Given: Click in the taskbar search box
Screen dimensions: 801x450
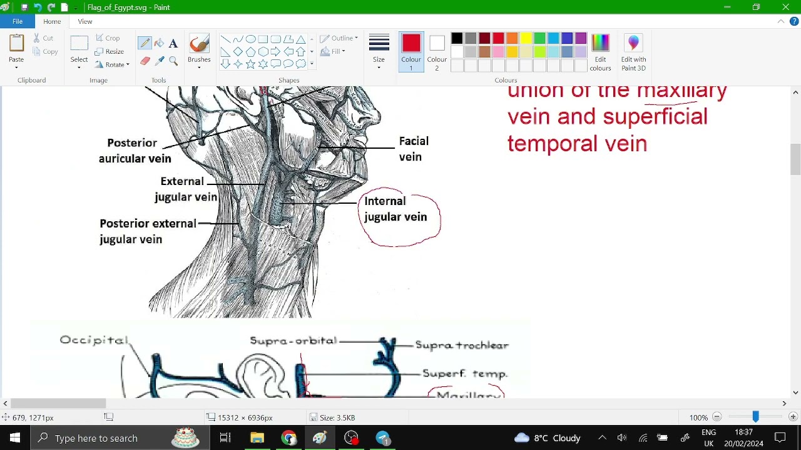Looking at the screenshot, I should [119, 438].
